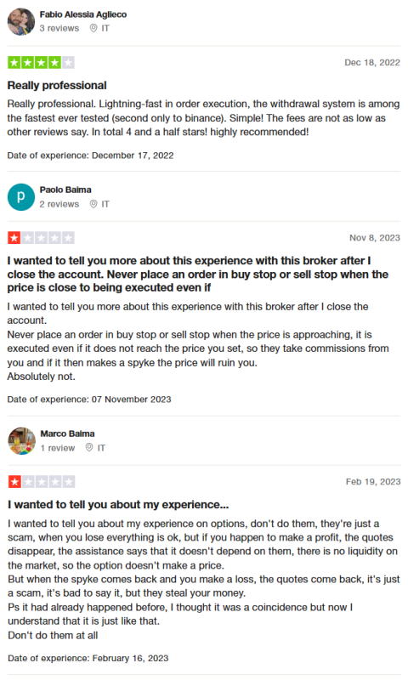Click the location pin icon beside Fabio's IT
The width and height of the screenshot is (408, 680).
tap(93, 28)
